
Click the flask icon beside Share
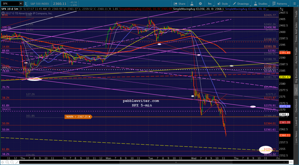coord(191,4)
